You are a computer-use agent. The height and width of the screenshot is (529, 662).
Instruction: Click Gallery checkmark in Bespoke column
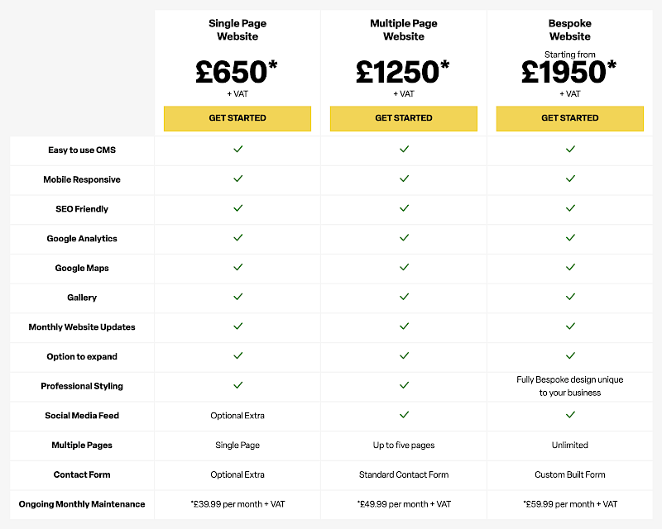[x=570, y=297]
